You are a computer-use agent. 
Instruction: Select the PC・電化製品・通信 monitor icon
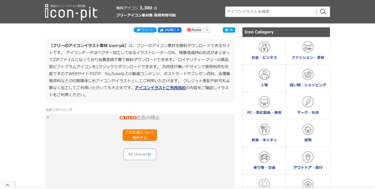pos(264,102)
